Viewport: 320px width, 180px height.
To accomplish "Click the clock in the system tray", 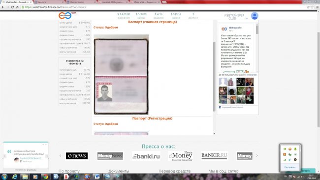I will tap(311, 177).
